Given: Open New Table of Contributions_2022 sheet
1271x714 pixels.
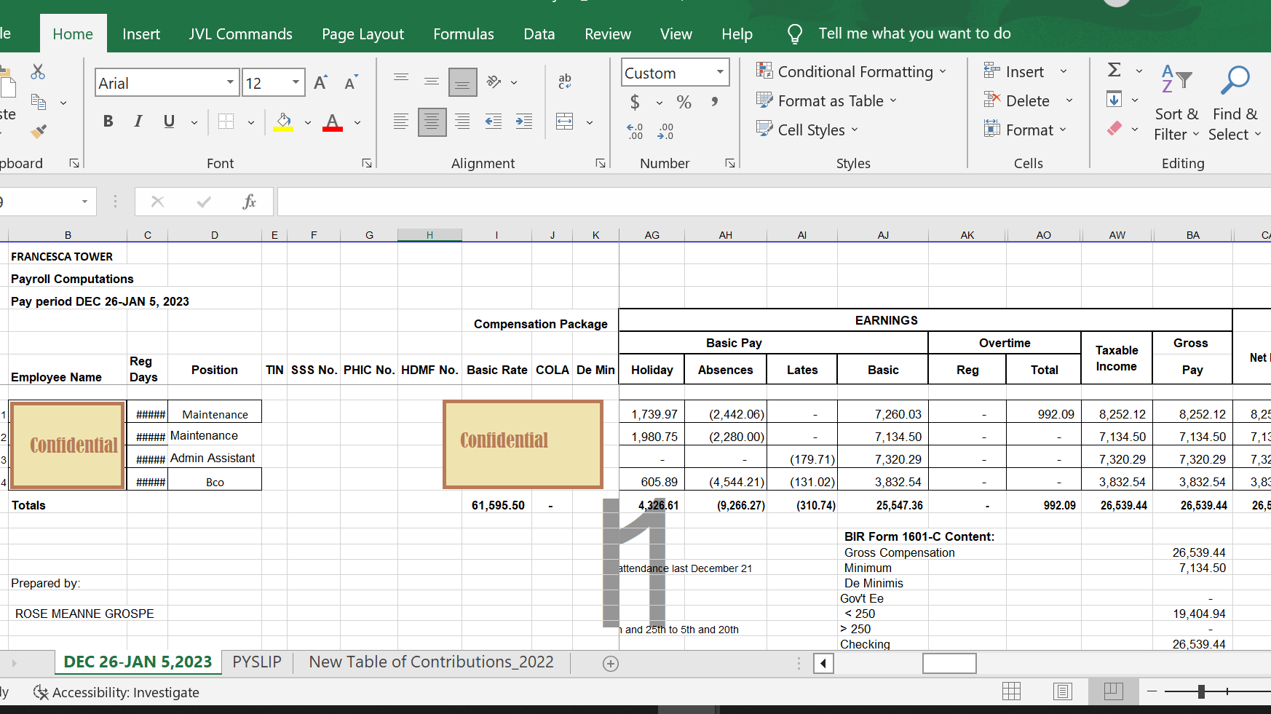Looking at the screenshot, I should tap(431, 662).
